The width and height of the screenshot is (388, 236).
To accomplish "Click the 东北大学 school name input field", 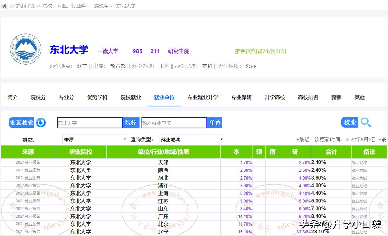I will [90, 123].
